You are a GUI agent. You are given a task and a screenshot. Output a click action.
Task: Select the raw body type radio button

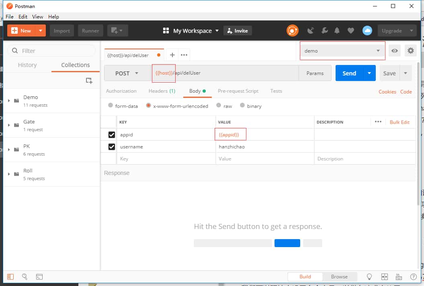point(219,105)
